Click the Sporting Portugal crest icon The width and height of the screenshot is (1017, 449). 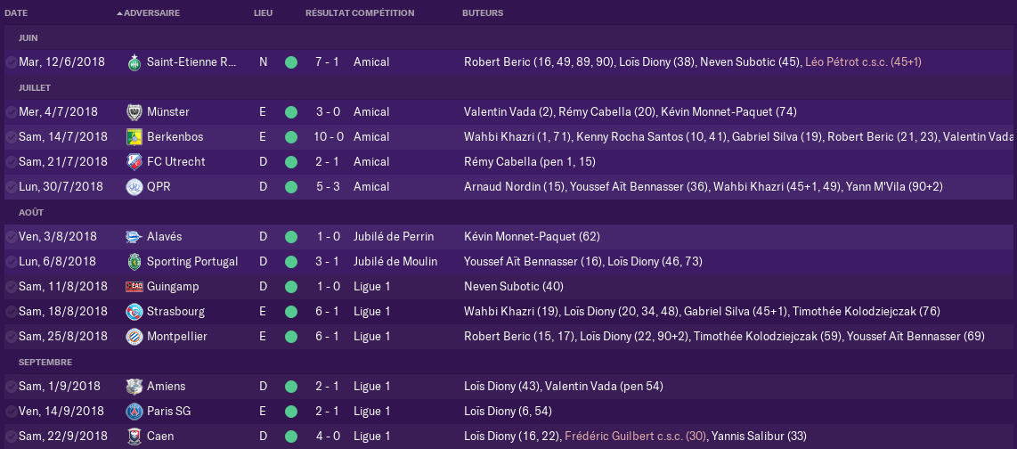tap(134, 262)
